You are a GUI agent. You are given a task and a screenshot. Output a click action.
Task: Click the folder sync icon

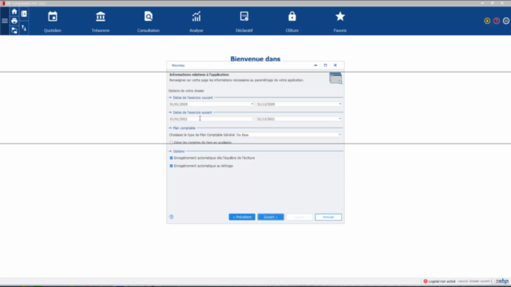click(14, 30)
